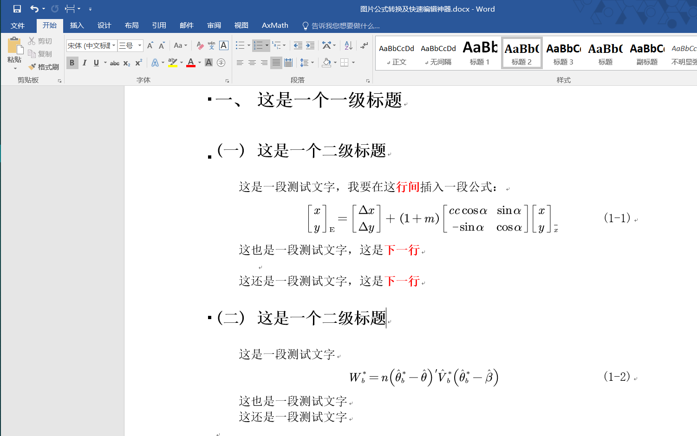
Task: Decrease font size with shrink-font icon
Action: pos(162,45)
